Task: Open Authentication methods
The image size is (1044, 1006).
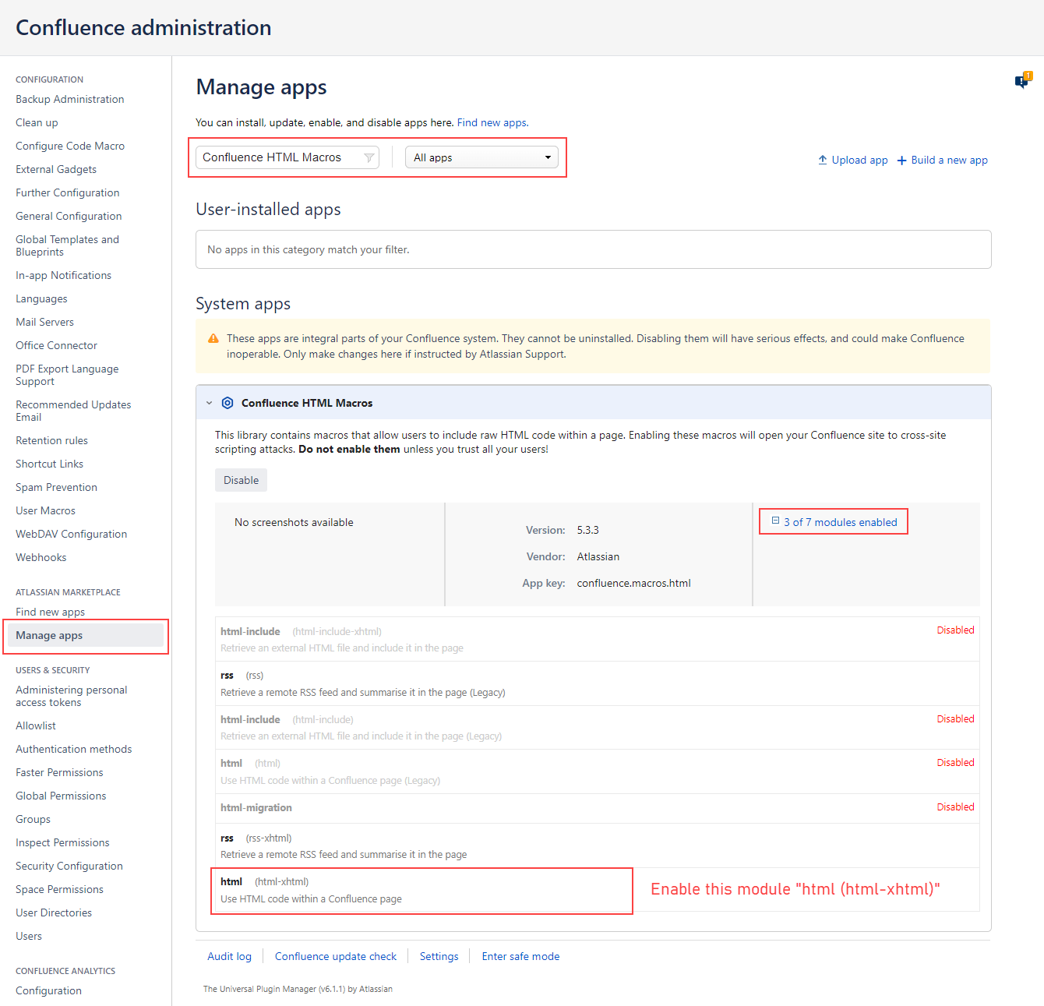Action: tap(73, 749)
